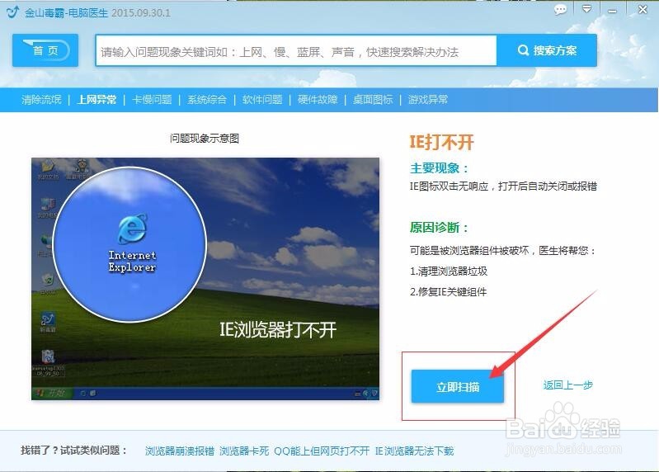Switch to the 游戏异常 tab

click(x=428, y=100)
